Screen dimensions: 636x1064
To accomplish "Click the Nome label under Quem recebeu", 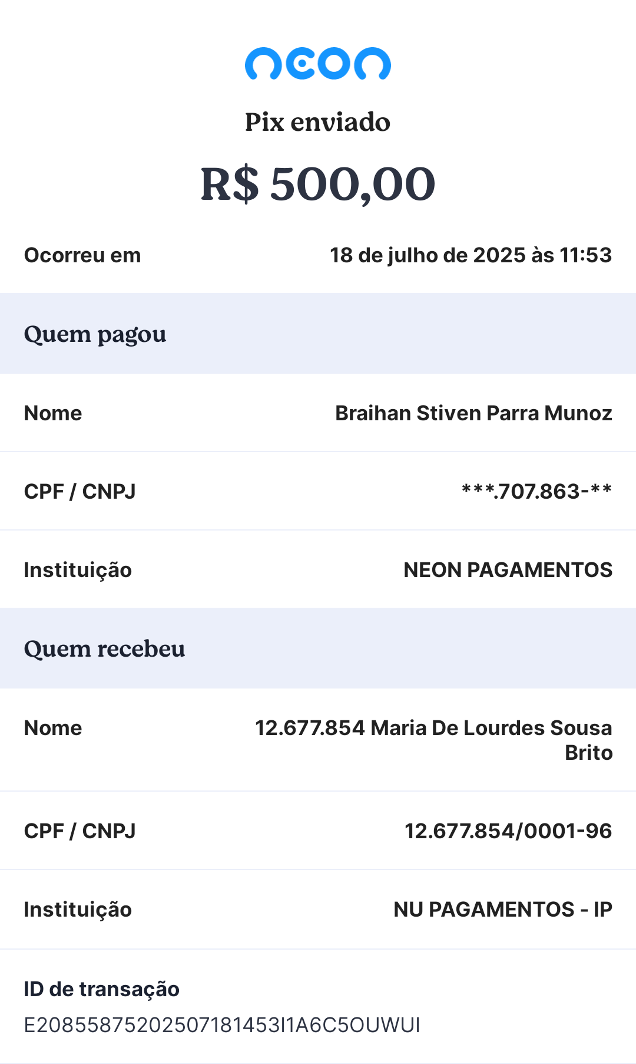I will point(53,728).
